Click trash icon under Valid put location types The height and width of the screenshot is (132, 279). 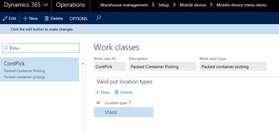click(116, 92)
